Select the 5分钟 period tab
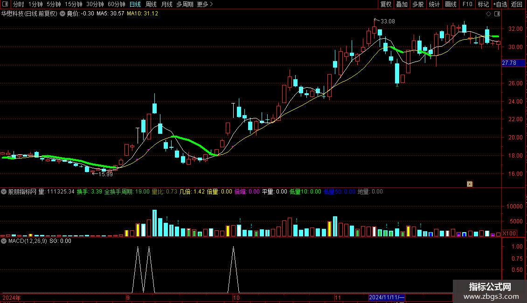 click(x=54, y=4)
